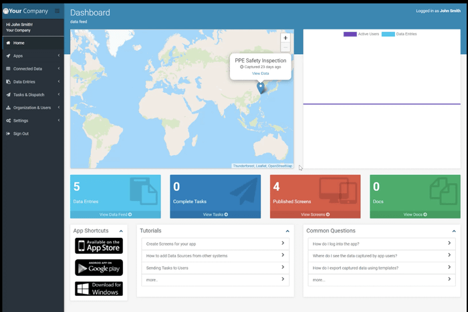Click the Apps rocket icon
The width and height of the screenshot is (468, 312).
coord(8,55)
